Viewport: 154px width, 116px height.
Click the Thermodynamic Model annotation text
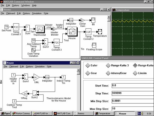pos(59,99)
